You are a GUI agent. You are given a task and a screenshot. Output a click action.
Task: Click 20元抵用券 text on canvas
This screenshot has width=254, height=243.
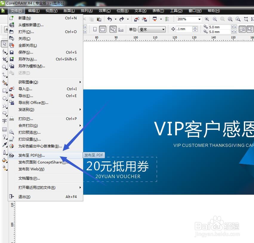click(117, 166)
